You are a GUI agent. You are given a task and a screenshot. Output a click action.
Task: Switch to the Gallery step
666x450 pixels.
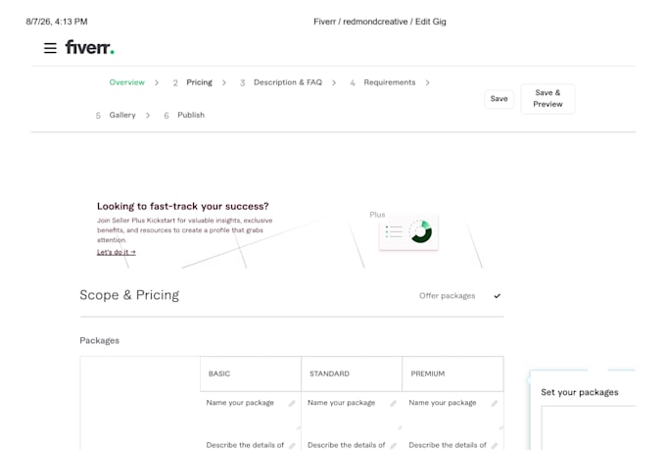(122, 115)
